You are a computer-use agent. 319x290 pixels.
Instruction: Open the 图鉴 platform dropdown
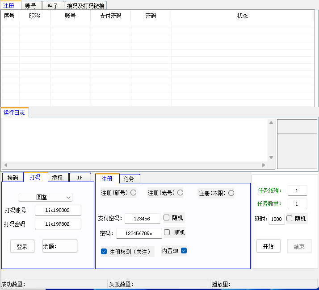click(46, 197)
